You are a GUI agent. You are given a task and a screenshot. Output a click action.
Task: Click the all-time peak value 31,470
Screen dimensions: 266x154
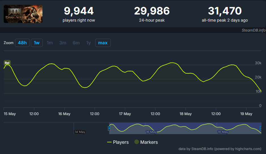pyautogui.click(x=225, y=11)
